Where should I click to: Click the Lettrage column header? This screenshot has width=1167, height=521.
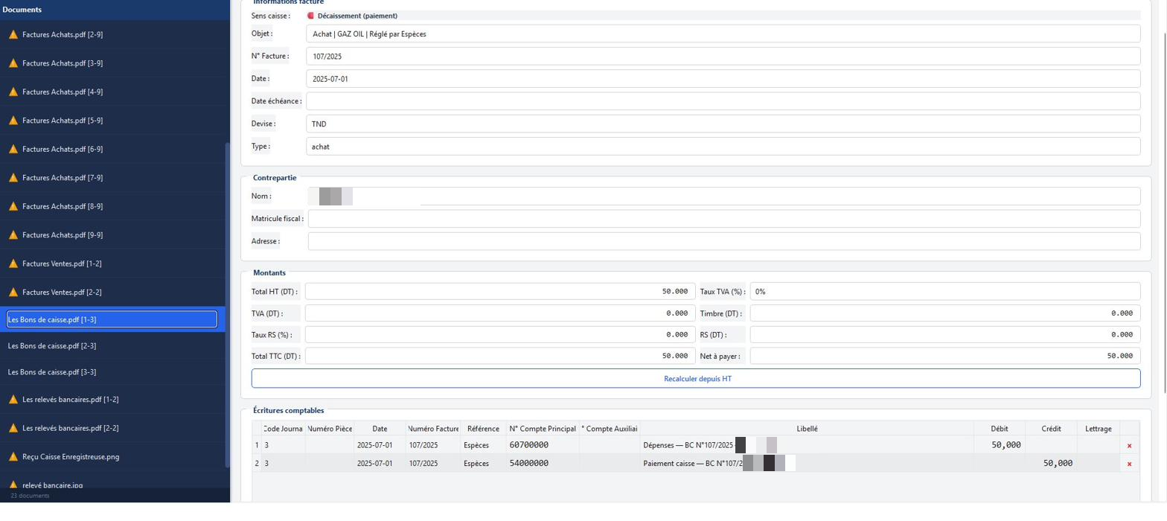(x=1098, y=429)
